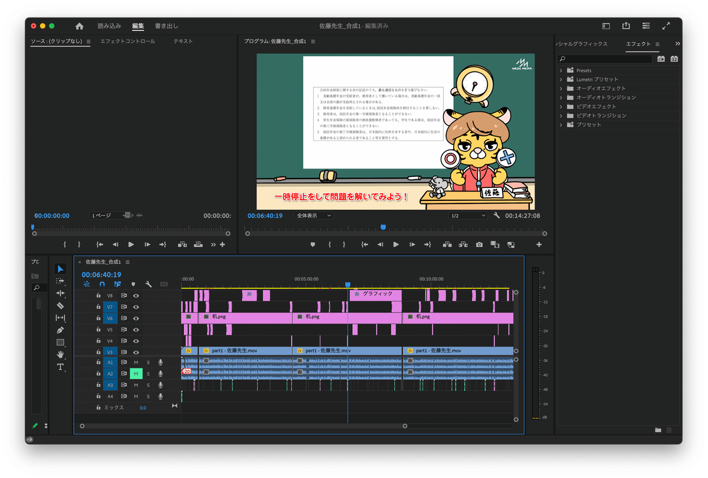This screenshot has height=478, width=708.
Task: Open 1ページ dropdown in Source monitor
Action: pyautogui.click(x=109, y=216)
